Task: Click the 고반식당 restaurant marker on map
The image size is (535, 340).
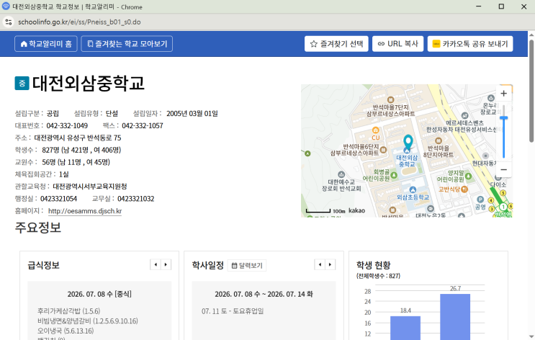Action: click(464, 189)
